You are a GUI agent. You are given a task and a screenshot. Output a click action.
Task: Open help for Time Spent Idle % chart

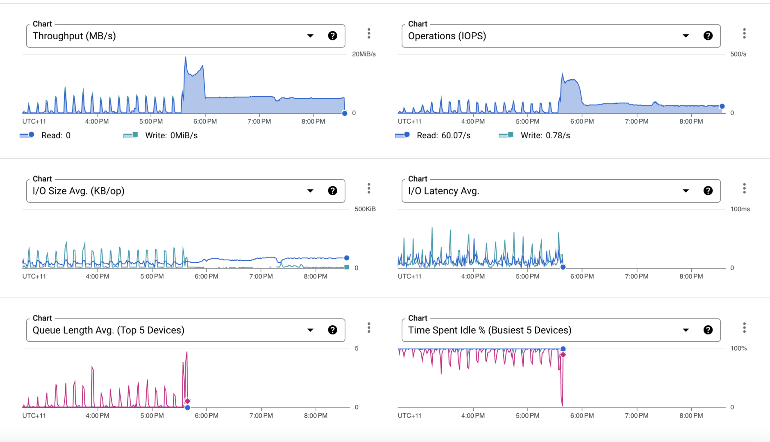point(708,330)
